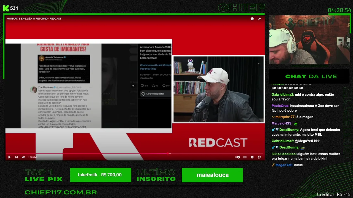Screen dimensions: 353x198
Task: Click the #zoemartinez hashtag
Action: [148, 69]
